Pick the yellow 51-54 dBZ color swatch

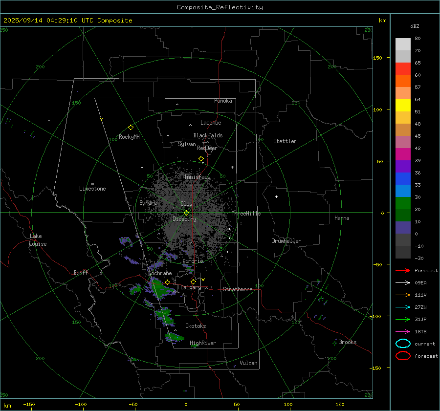pyautogui.click(x=403, y=106)
